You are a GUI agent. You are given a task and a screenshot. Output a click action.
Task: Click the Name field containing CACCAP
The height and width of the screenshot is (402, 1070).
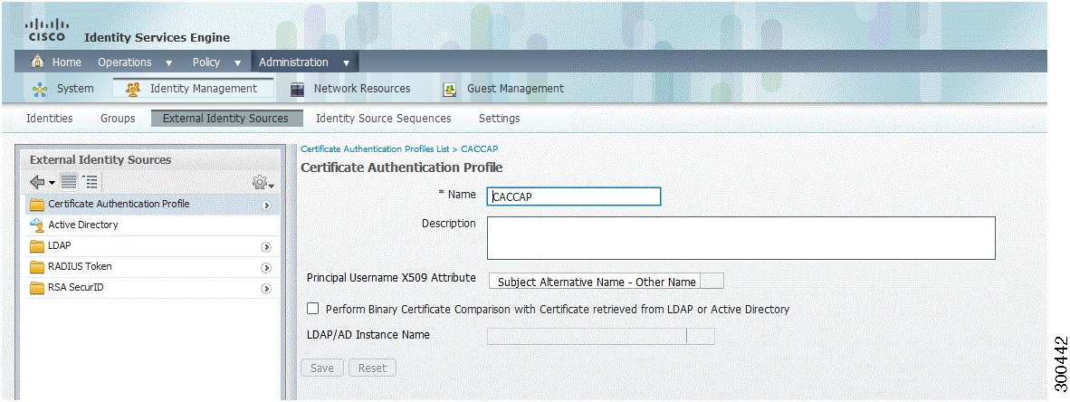pos(573,196)
